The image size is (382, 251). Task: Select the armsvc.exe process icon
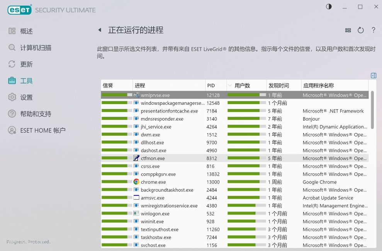[136, 198]
